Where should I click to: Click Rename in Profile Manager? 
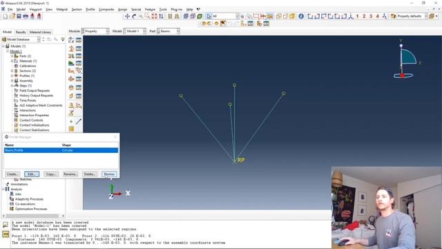coord(70,174)
